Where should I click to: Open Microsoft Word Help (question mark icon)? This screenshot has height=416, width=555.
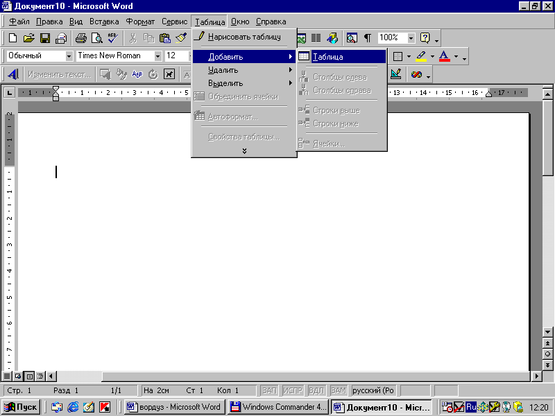(425, 38)
